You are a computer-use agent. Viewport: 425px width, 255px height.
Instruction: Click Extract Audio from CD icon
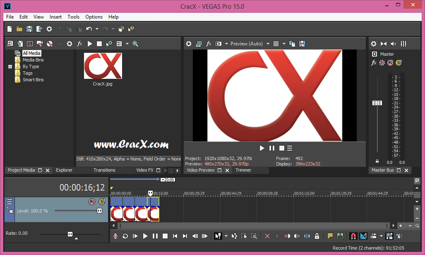point(50,44)
